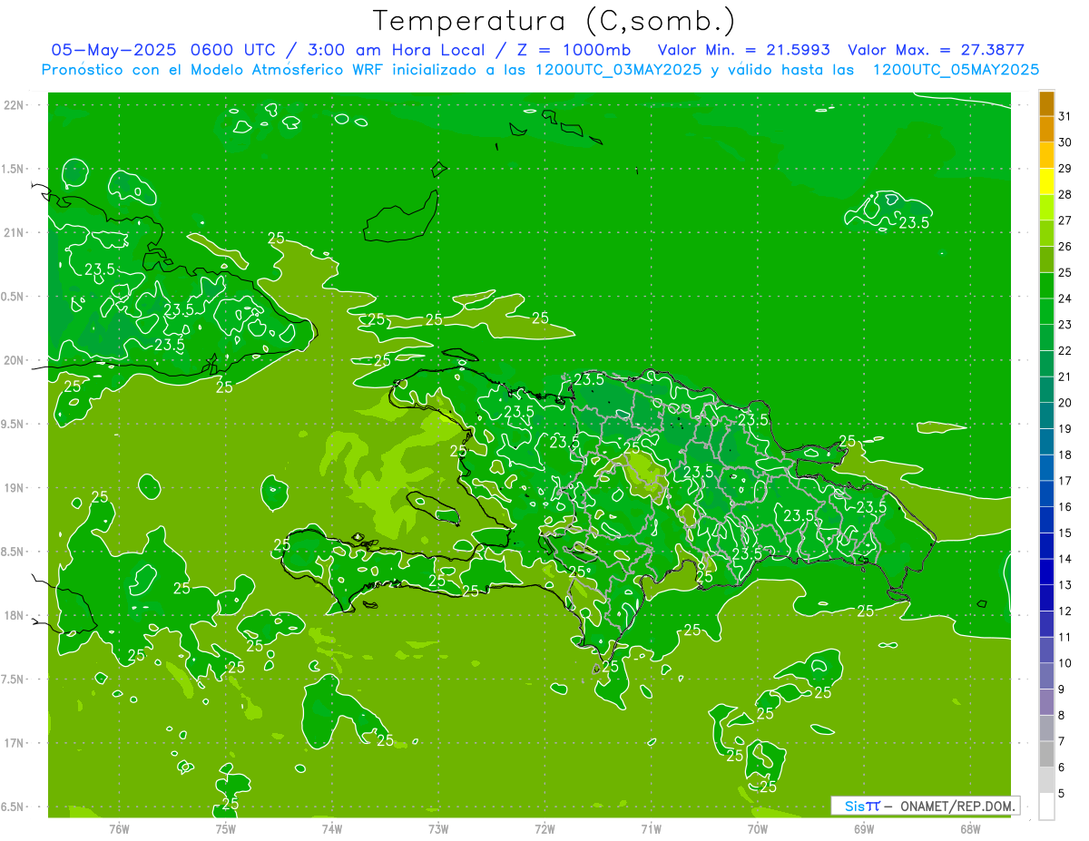This screenshot has width=1089, height=841.
Task: Click the legend value "12" on the color scale
Action: (x=1065, y=611)
